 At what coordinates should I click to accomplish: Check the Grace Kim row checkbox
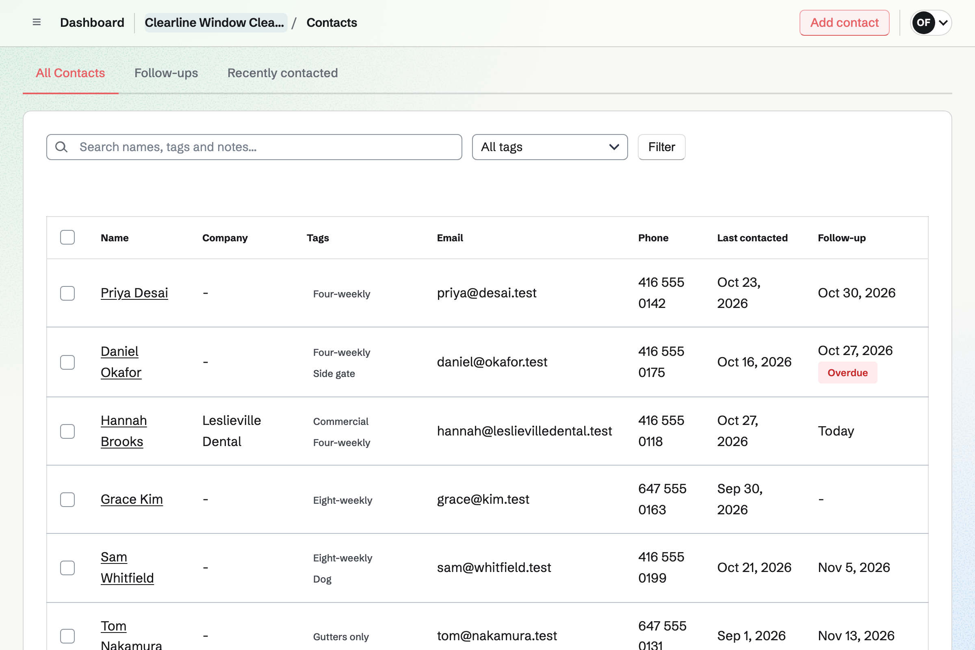click(x=67, y=500)
